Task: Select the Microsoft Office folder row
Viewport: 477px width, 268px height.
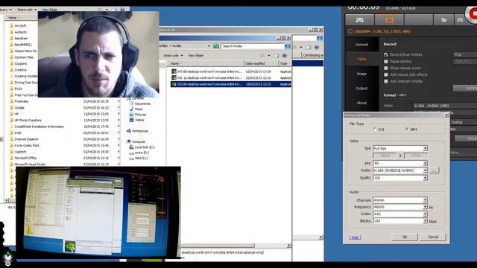Action: (x=64, y=158)
